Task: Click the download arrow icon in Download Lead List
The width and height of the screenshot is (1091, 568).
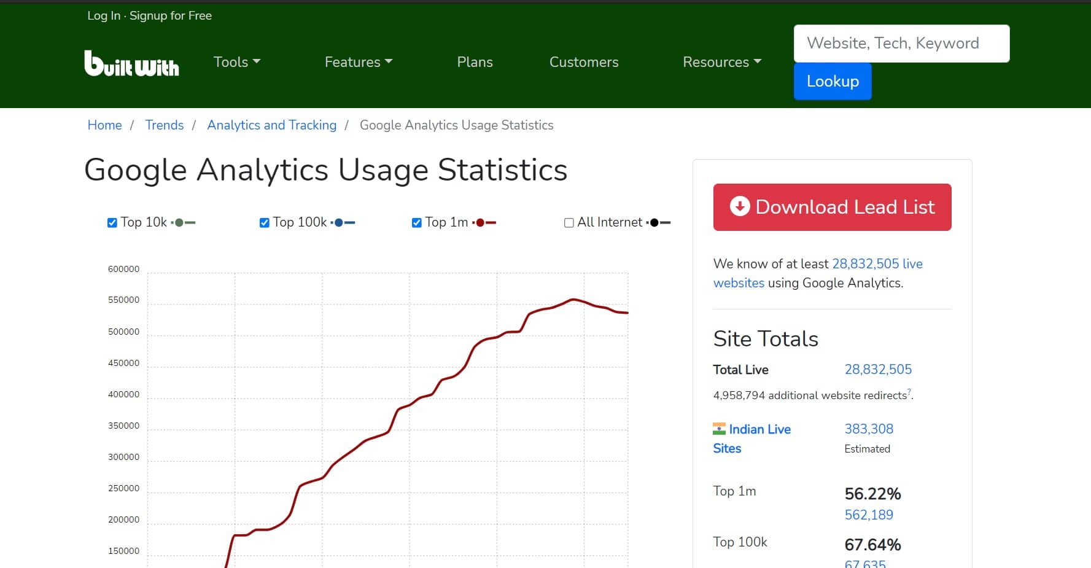Action: click(740, 206)
